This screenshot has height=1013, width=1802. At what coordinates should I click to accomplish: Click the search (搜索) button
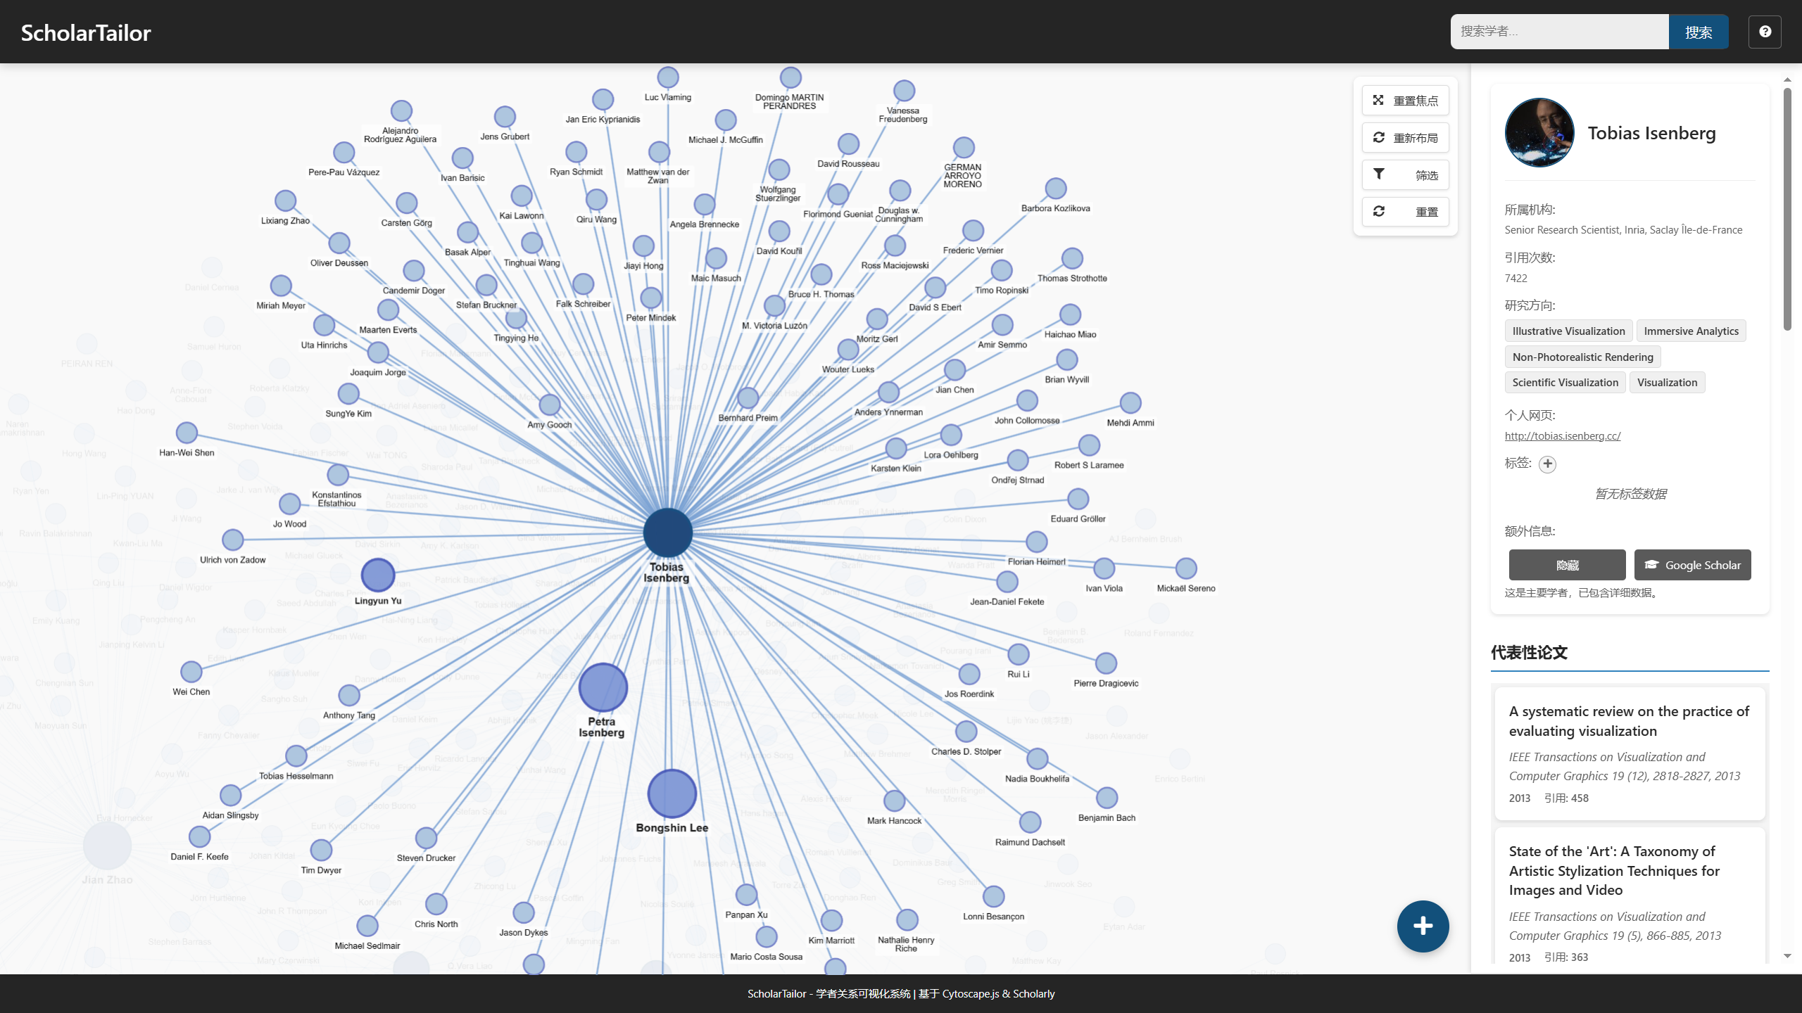pyautogui.click(x=1698, y=32)
